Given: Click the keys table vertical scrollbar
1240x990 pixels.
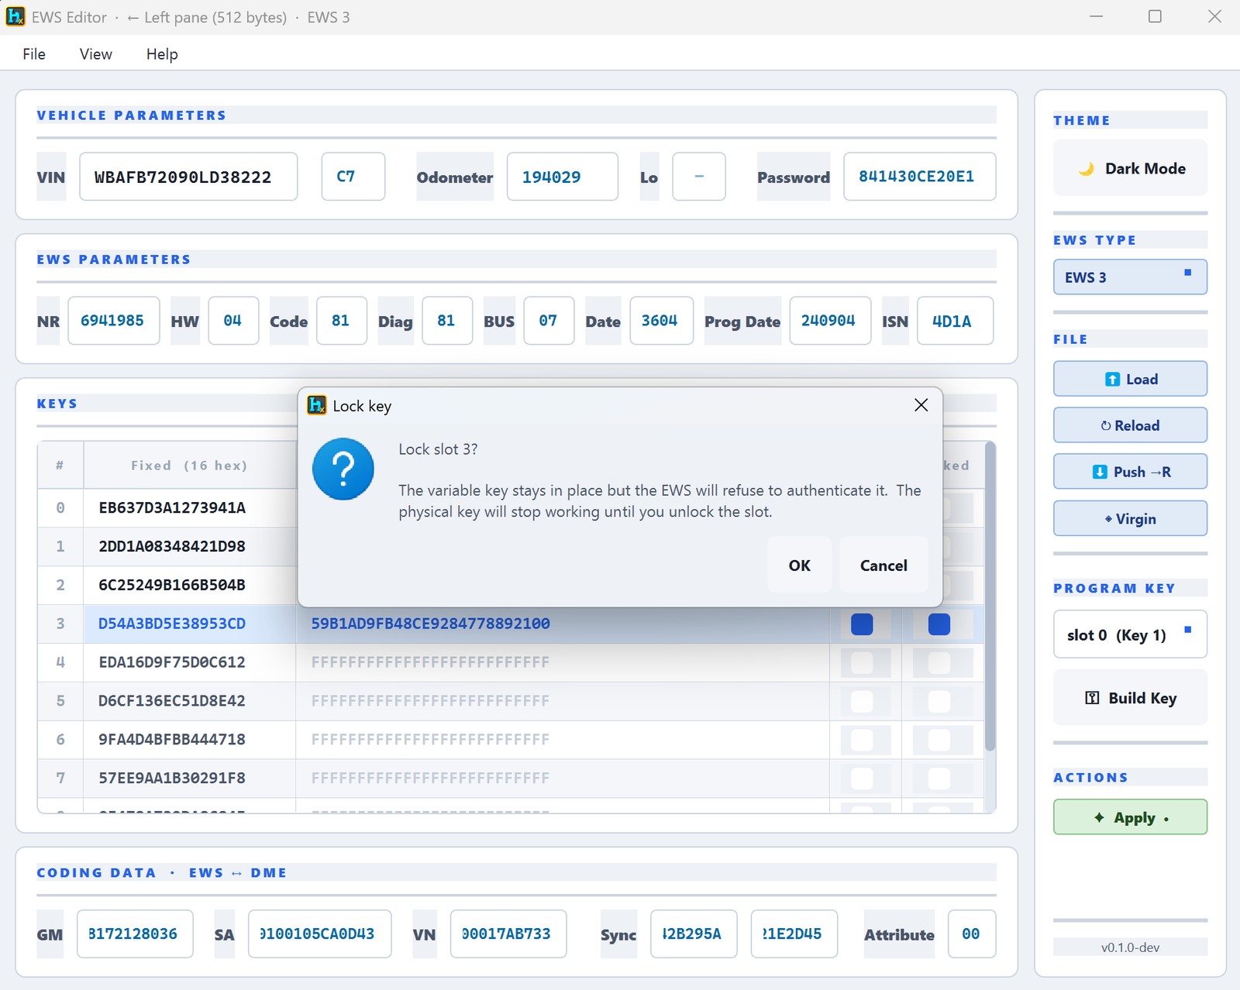Looking at the screenshot, I should coord(990,596).
